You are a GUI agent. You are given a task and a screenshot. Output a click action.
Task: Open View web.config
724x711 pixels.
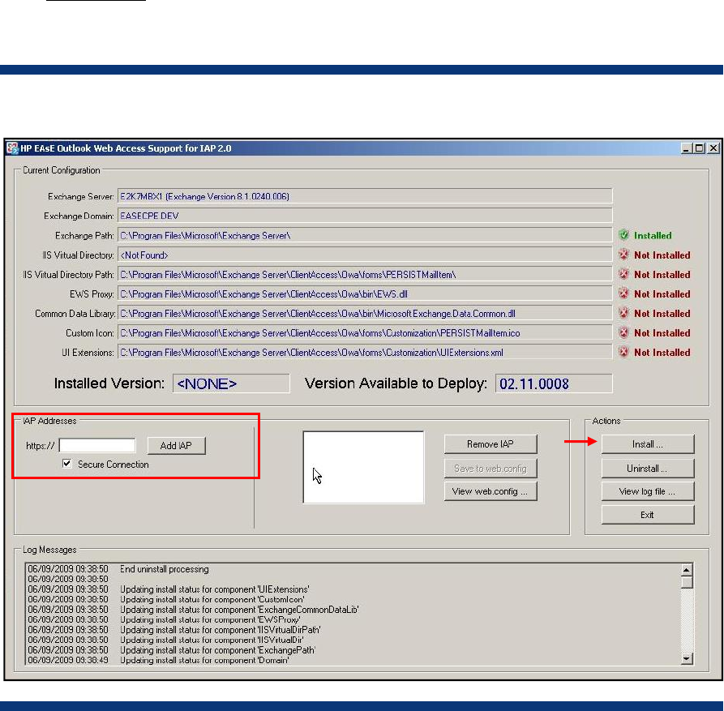[491, 491]
